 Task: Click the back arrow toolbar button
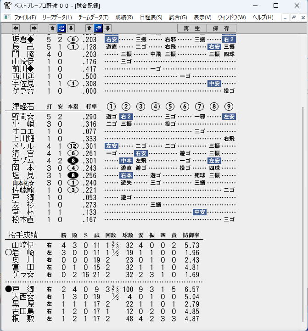click(16, 28)
